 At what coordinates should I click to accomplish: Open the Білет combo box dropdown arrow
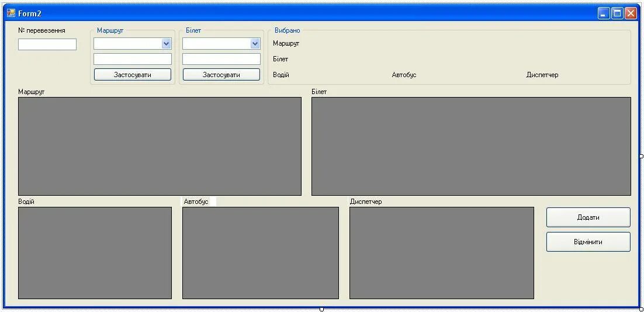click(x=255, y=43)
